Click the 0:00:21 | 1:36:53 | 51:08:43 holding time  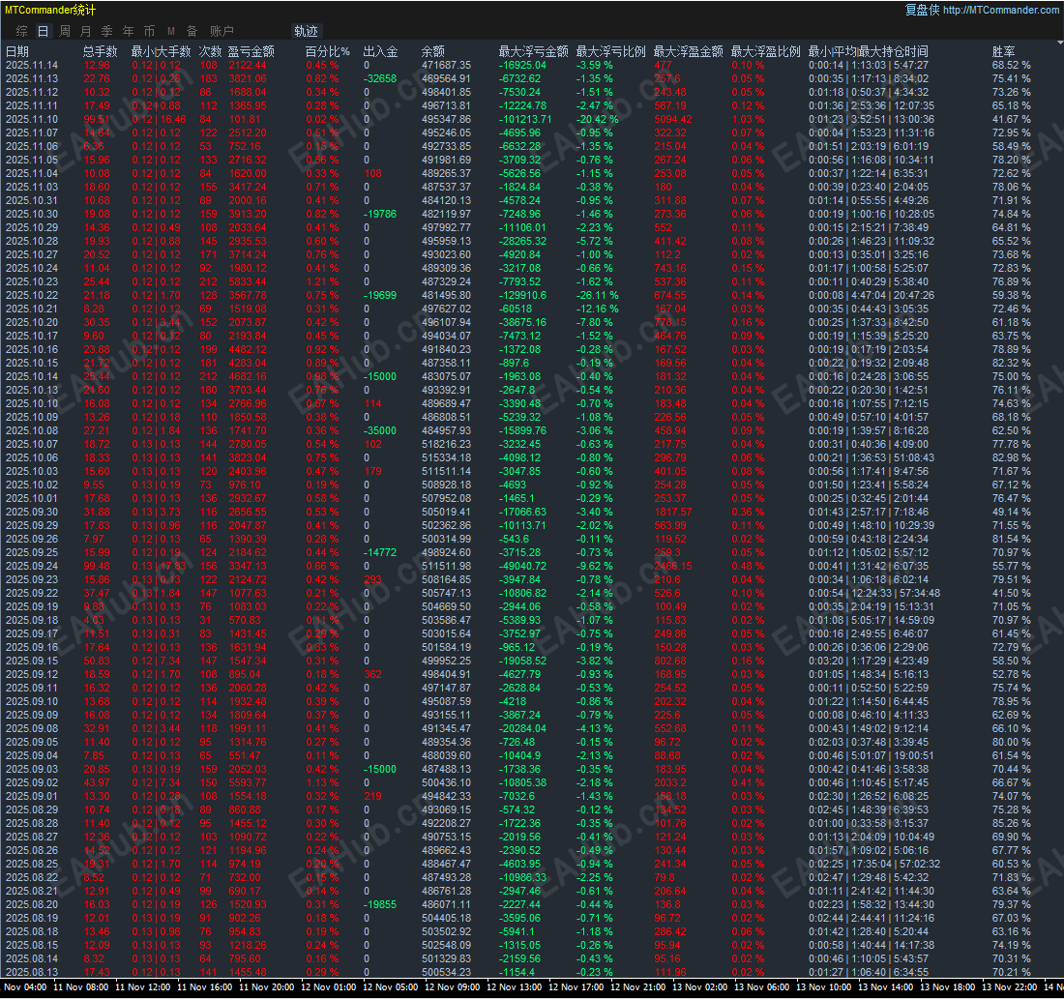point(872,458)
